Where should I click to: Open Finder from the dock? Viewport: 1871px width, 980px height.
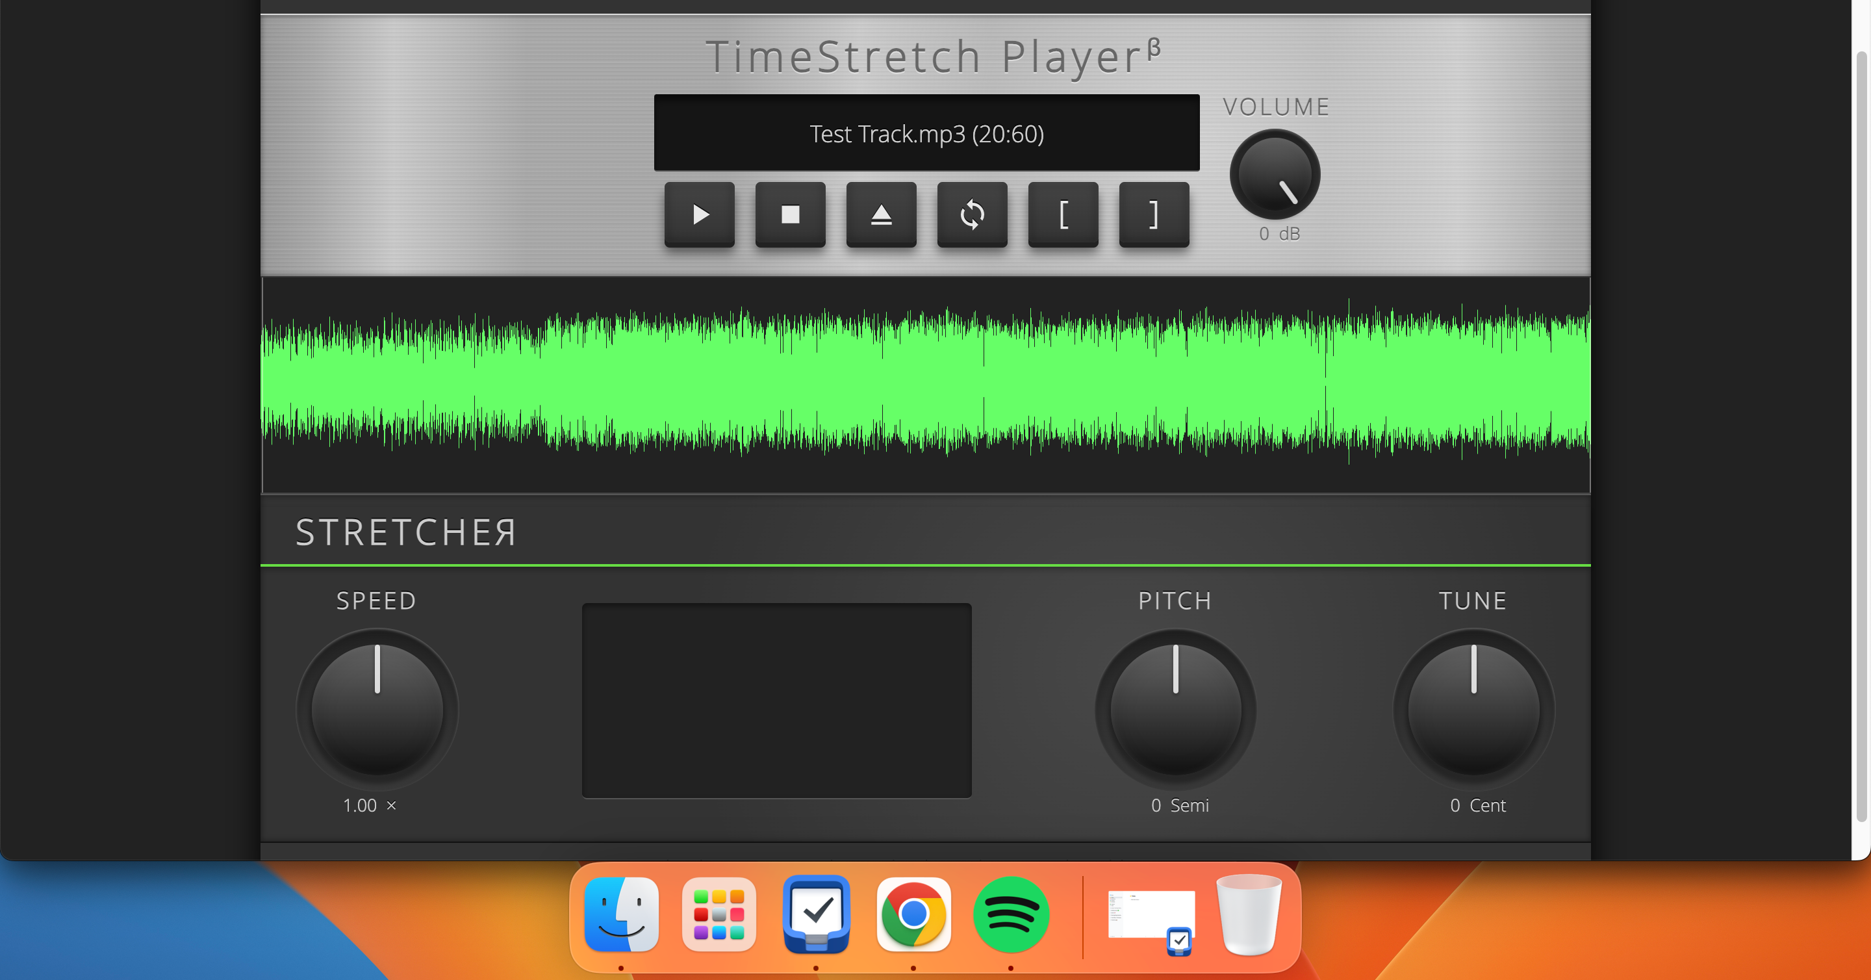tap(622, 914)
